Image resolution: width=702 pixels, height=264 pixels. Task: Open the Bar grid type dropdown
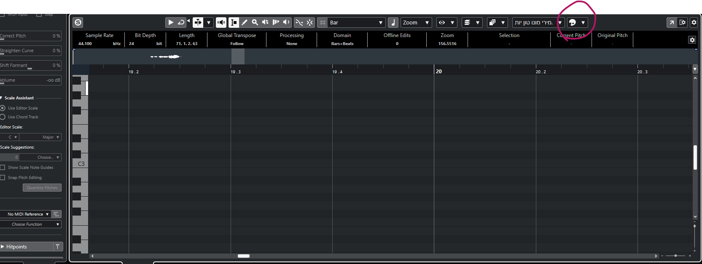(x=356, y=22)
